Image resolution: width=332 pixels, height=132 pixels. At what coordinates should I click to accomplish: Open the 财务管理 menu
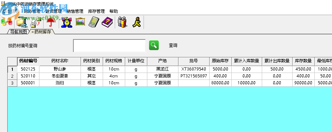tap(32, 11)
